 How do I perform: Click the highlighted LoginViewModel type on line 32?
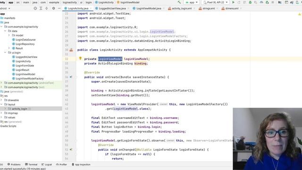tap(110, 59)
